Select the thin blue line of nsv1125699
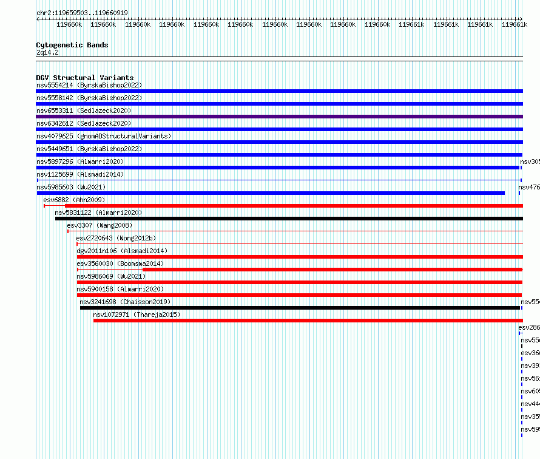 (279, 180)
